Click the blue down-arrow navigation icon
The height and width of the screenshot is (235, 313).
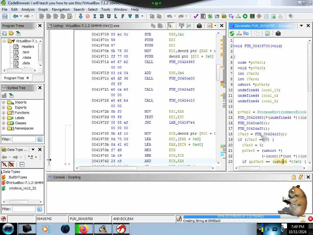(x=81, y=17)
